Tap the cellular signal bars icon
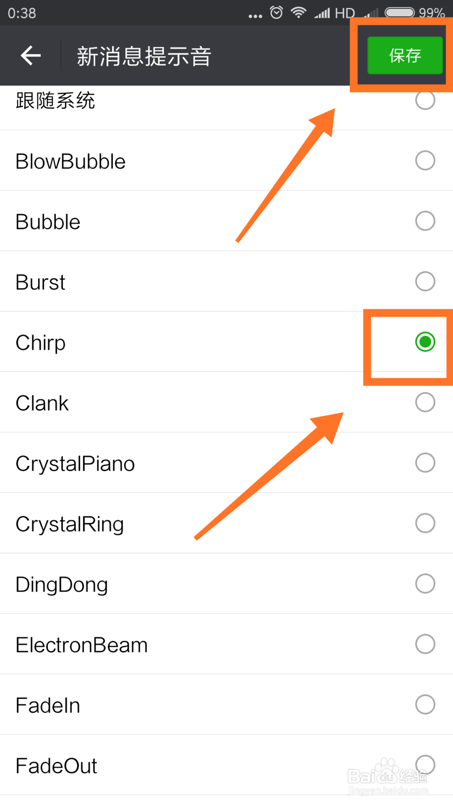This screenshot has width=453, height=806. click(322, 13)
